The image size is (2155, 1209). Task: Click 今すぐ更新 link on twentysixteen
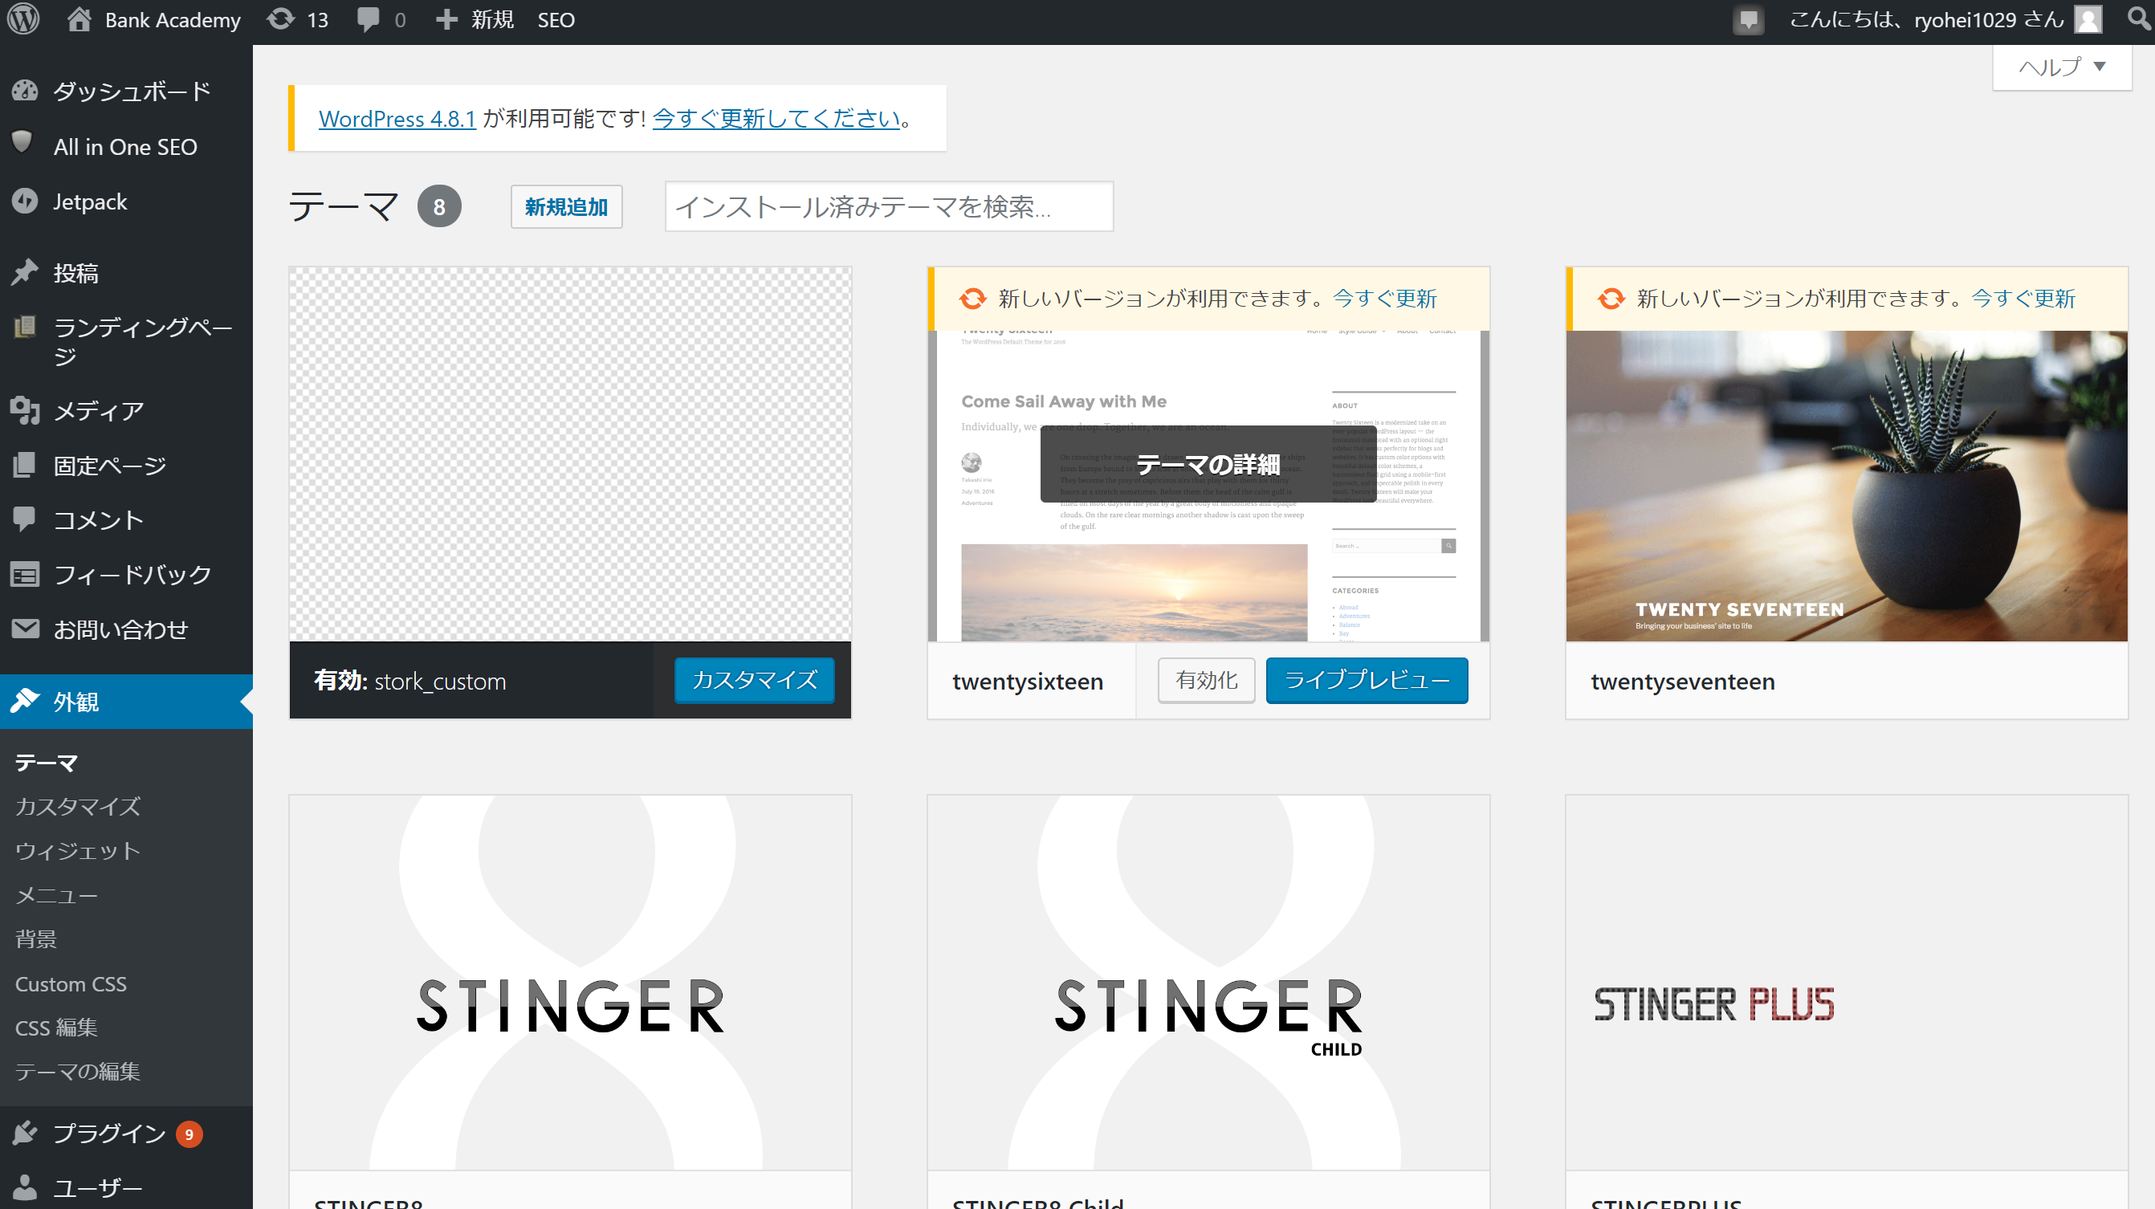[x=1384, y=298]
